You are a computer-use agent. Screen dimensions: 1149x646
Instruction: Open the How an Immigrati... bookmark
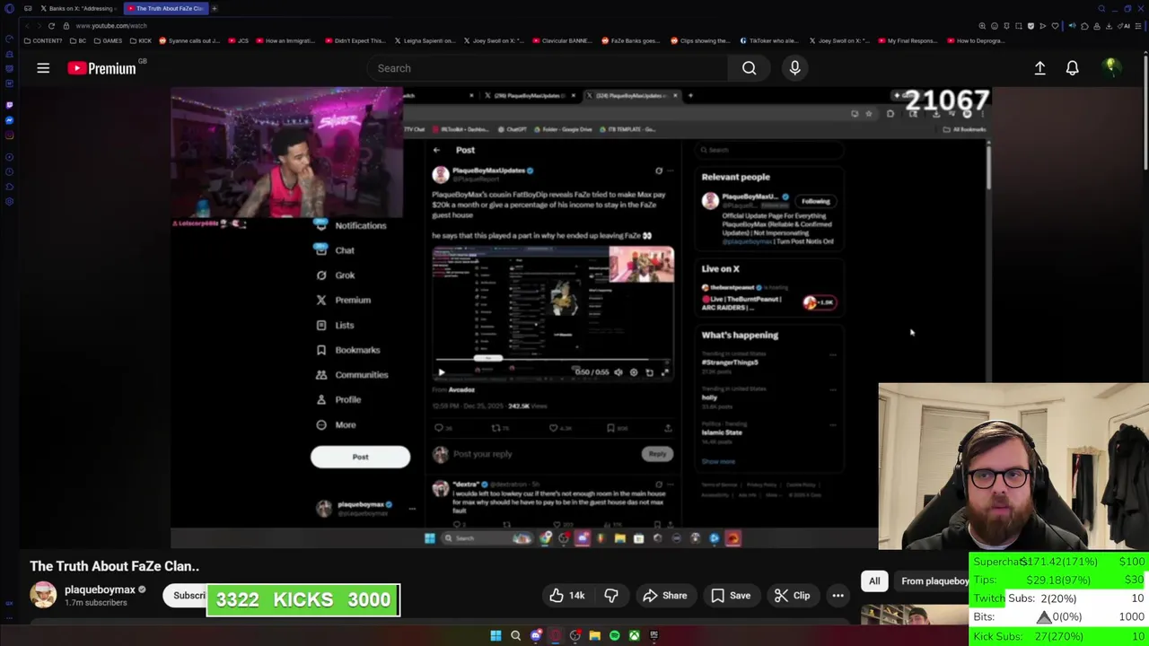coord(285,40)
